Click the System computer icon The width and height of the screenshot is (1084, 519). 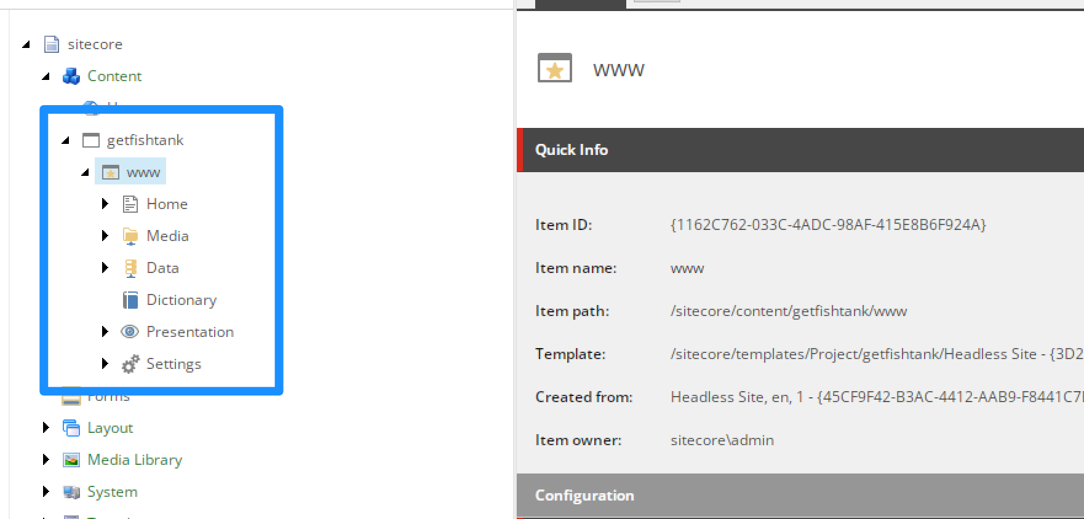[71, 492]
